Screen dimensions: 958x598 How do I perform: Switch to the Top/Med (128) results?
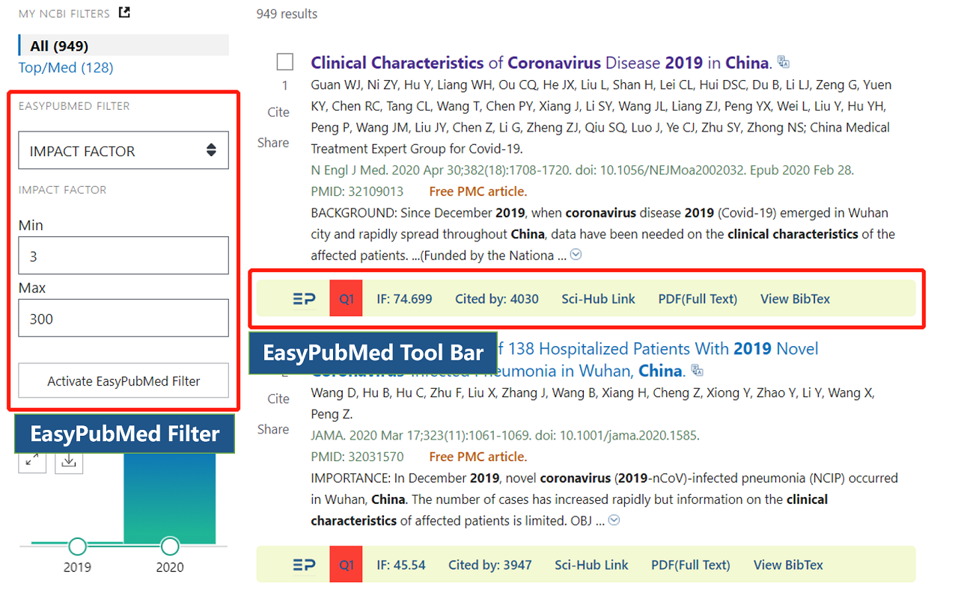(65, 67)
